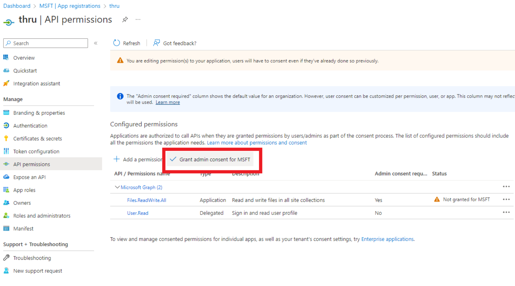Collapse the sidebar with double-chevron icon
This screenshot has height=286, width=515.
[x=95, y=43]
